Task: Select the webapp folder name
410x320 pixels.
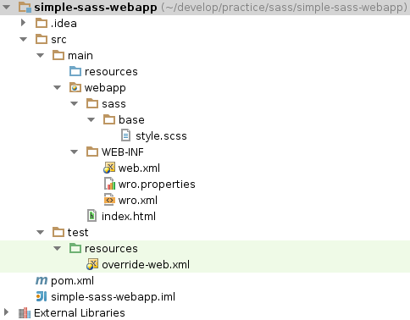Action: tap(105, 88)
